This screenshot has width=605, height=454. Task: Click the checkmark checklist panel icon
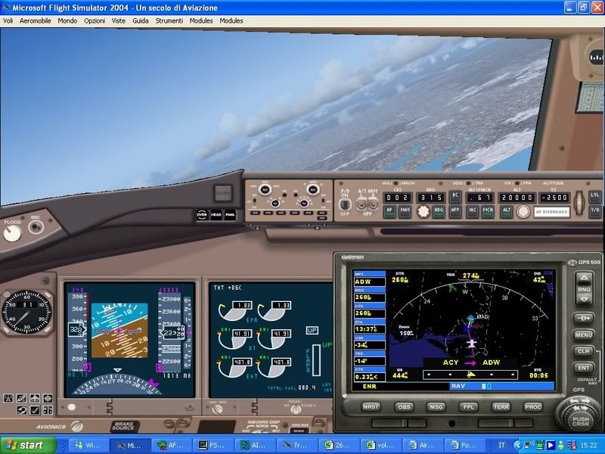point(35,410)
